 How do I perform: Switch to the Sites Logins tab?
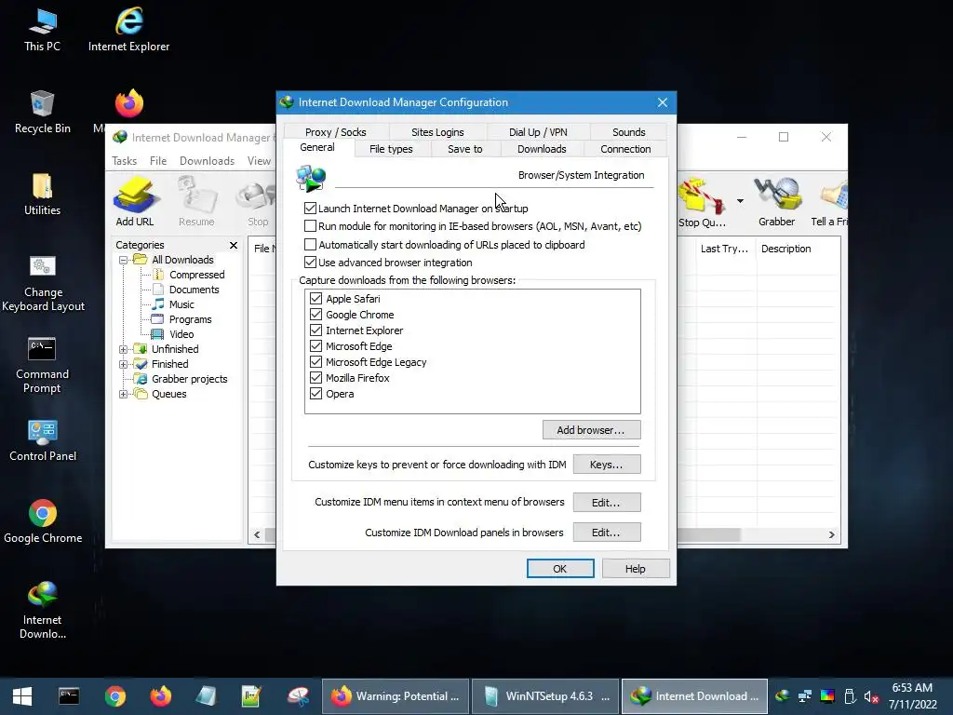(437, 132)
